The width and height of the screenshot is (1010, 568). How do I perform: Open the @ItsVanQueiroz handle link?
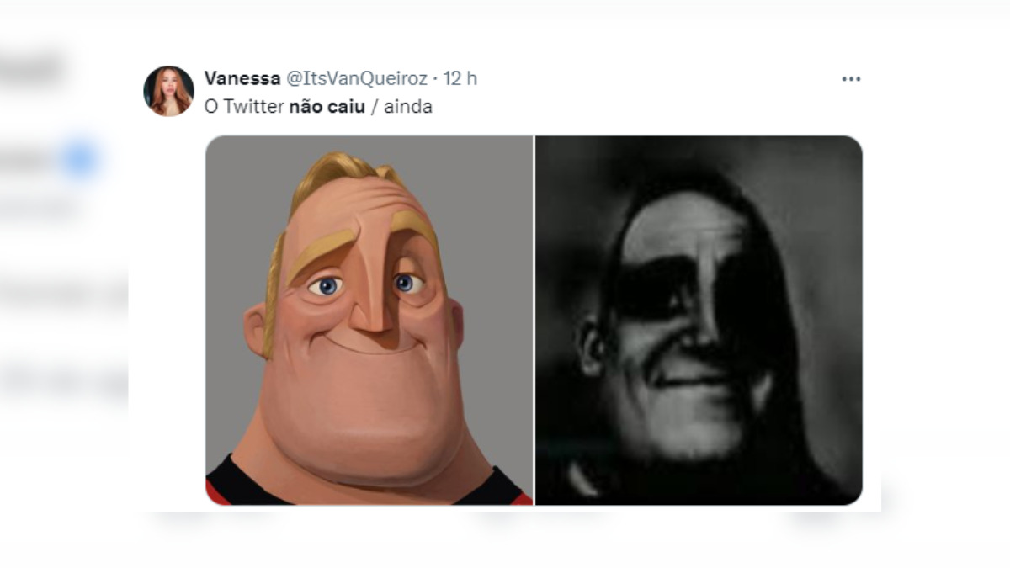(356, 78)
